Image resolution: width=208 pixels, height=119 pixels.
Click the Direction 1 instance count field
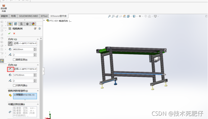coord(23,55)
